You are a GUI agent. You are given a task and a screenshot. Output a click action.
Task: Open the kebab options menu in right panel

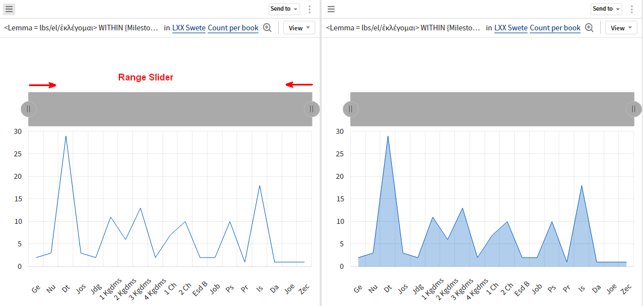(632, 9)
